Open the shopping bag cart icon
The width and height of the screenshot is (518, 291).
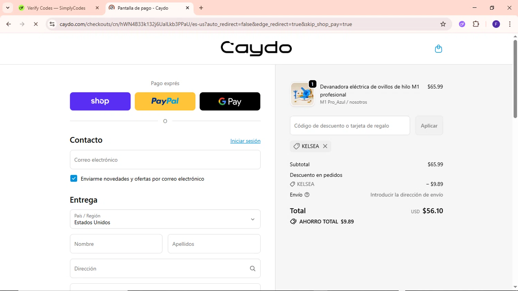pyautogui.click(x=438, y=49)
